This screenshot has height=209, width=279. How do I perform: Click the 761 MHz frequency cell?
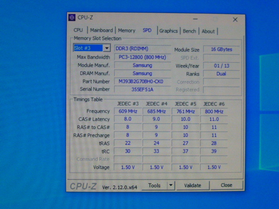click(185, 111)
